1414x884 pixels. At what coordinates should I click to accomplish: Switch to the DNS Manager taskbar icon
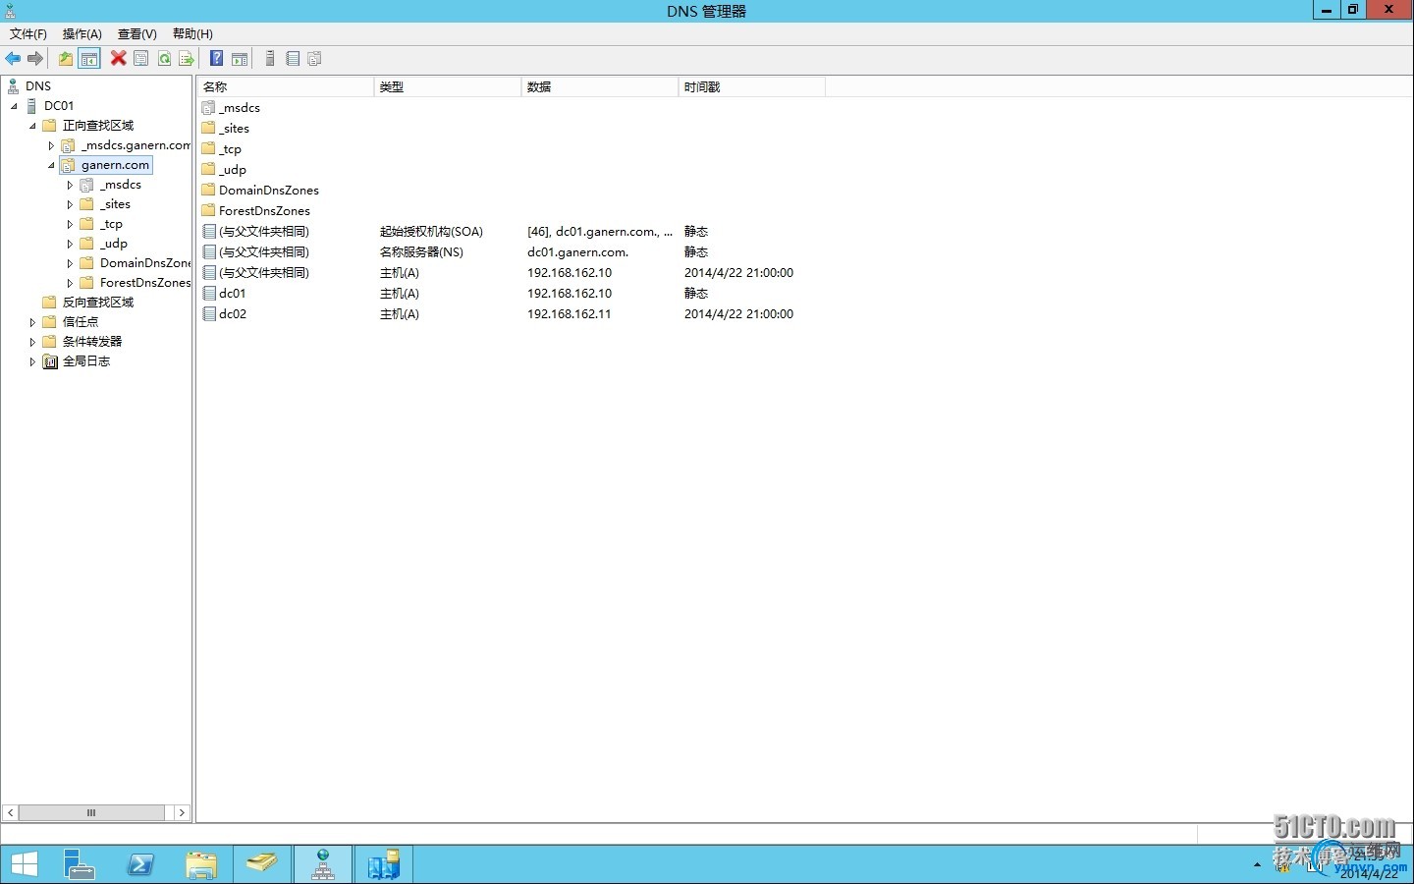[323, 864]
